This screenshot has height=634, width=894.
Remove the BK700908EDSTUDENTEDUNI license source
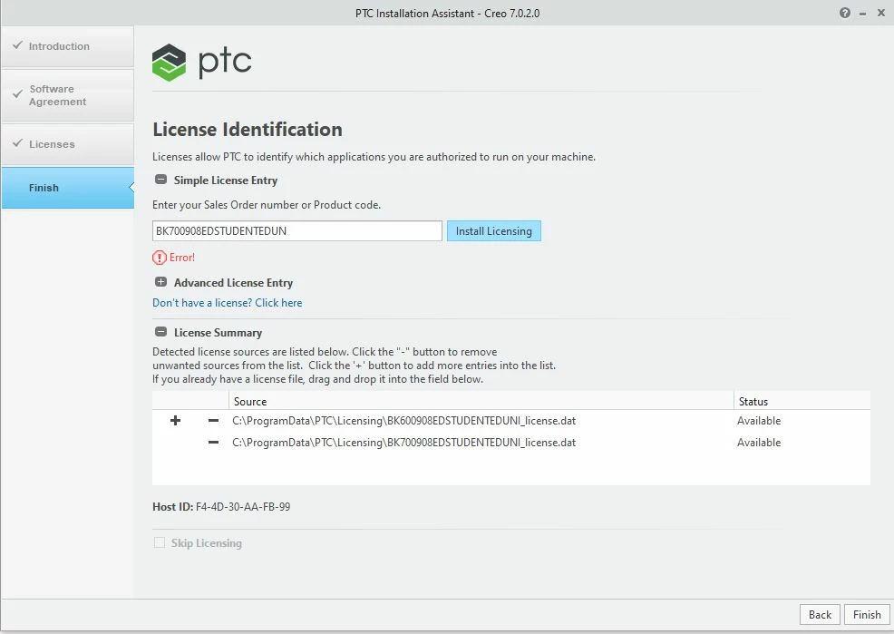tap(213, 443)
